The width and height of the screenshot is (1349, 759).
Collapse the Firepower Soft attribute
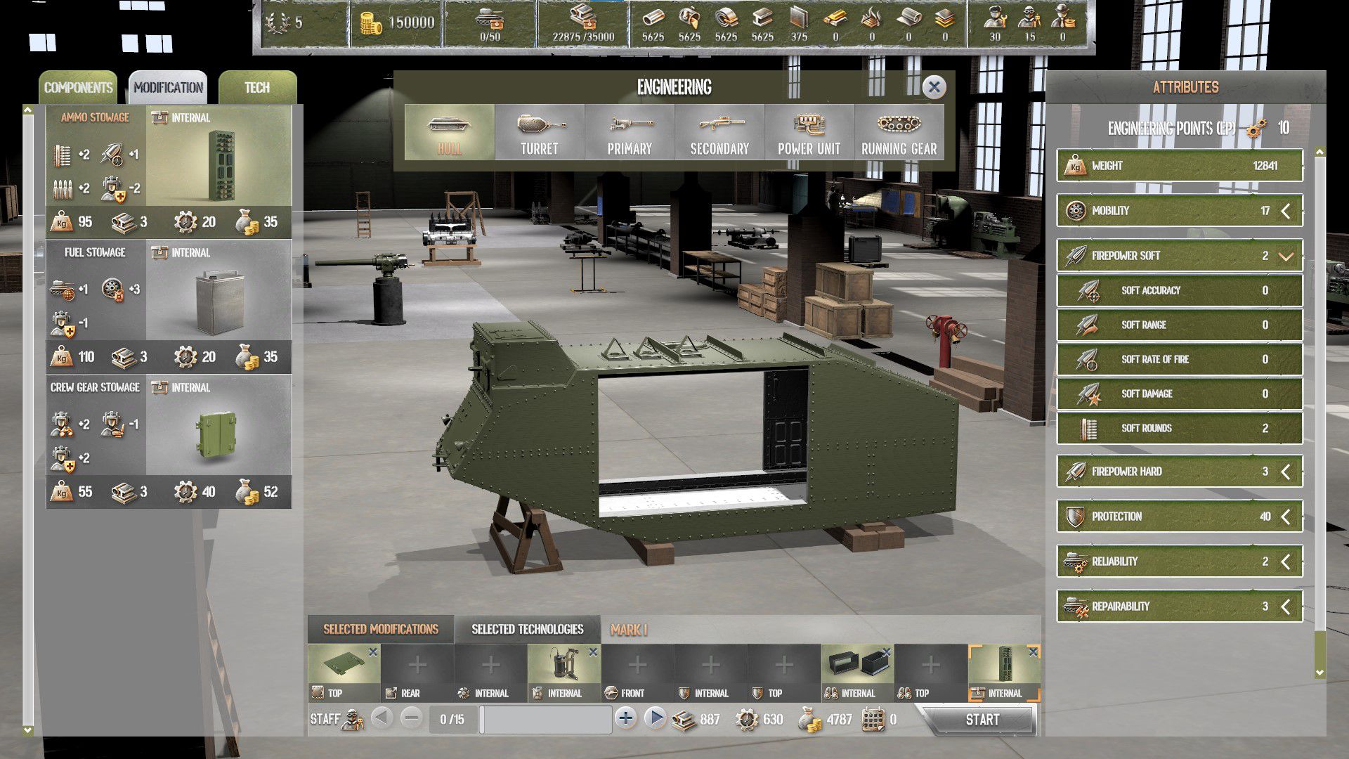point(1286,256)
